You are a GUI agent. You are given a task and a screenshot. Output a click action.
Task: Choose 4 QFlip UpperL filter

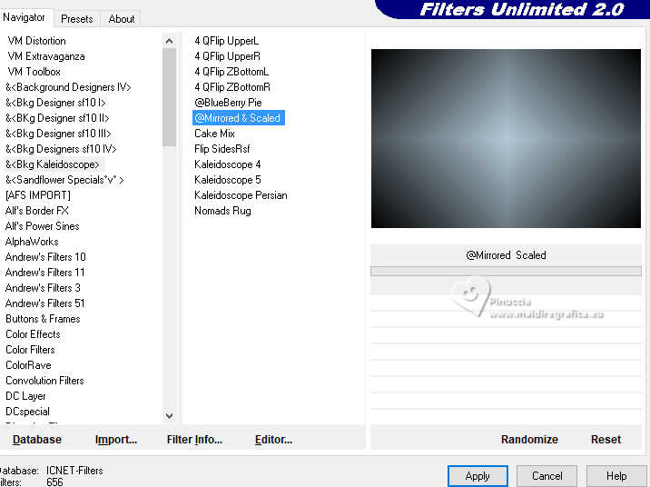pyautogui.click(x=227, y=41)
